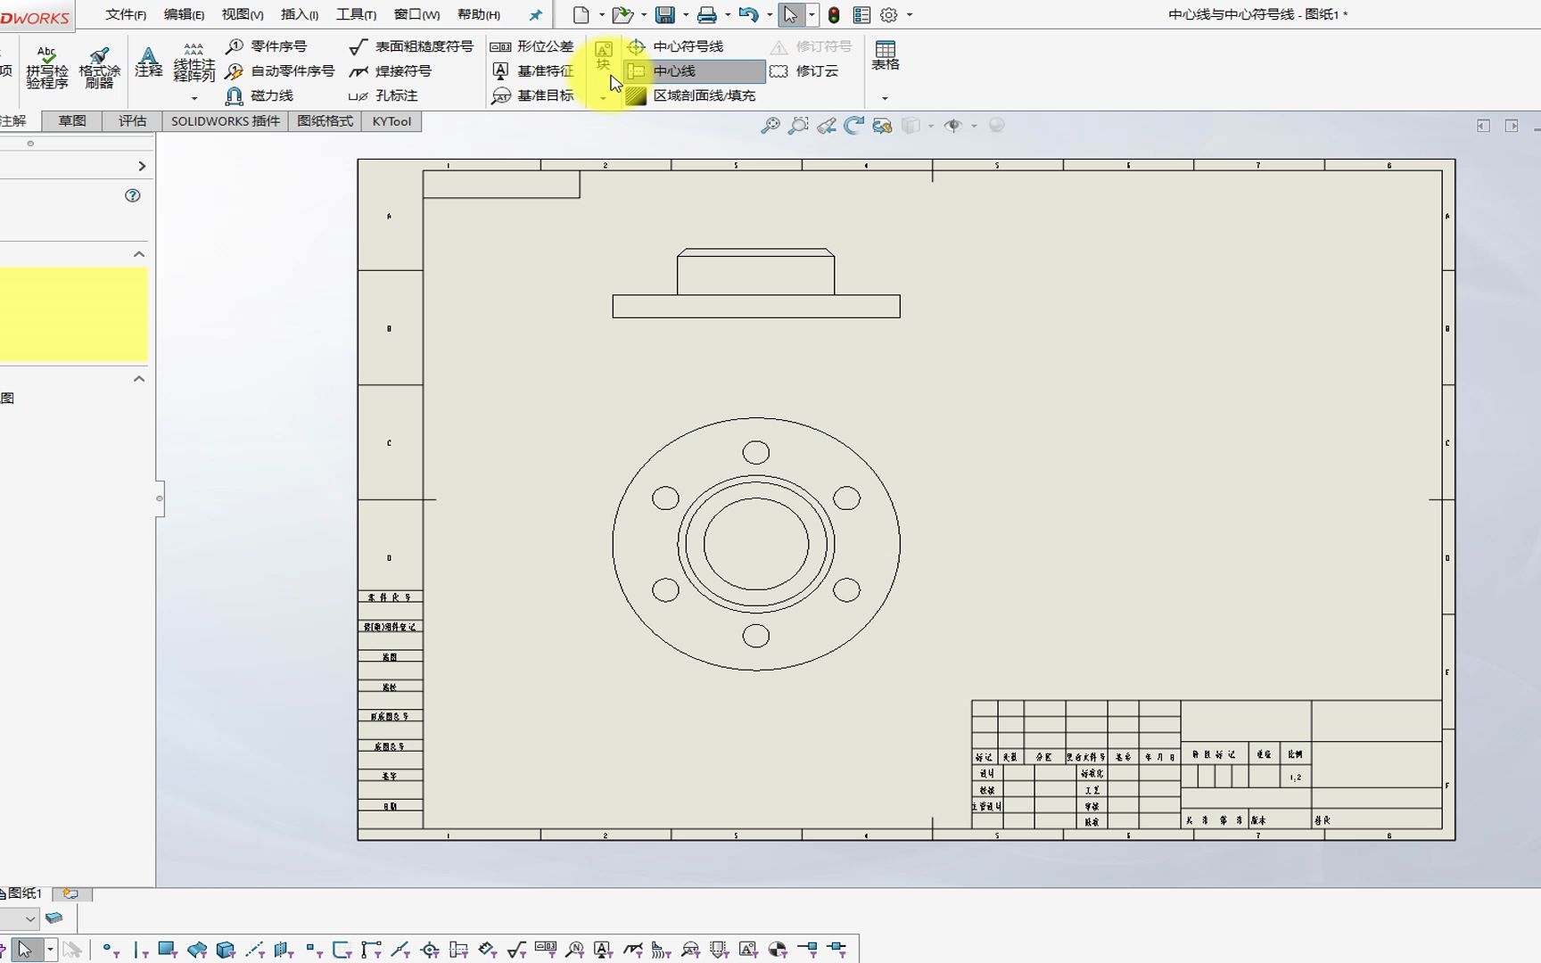Click Zoom to Fit in view toolbar

coord(770,126)
